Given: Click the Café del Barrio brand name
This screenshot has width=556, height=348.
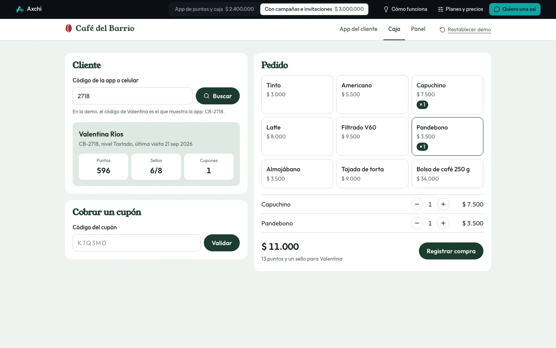Looking at the screenshot, I should click(x=105, y=28).
